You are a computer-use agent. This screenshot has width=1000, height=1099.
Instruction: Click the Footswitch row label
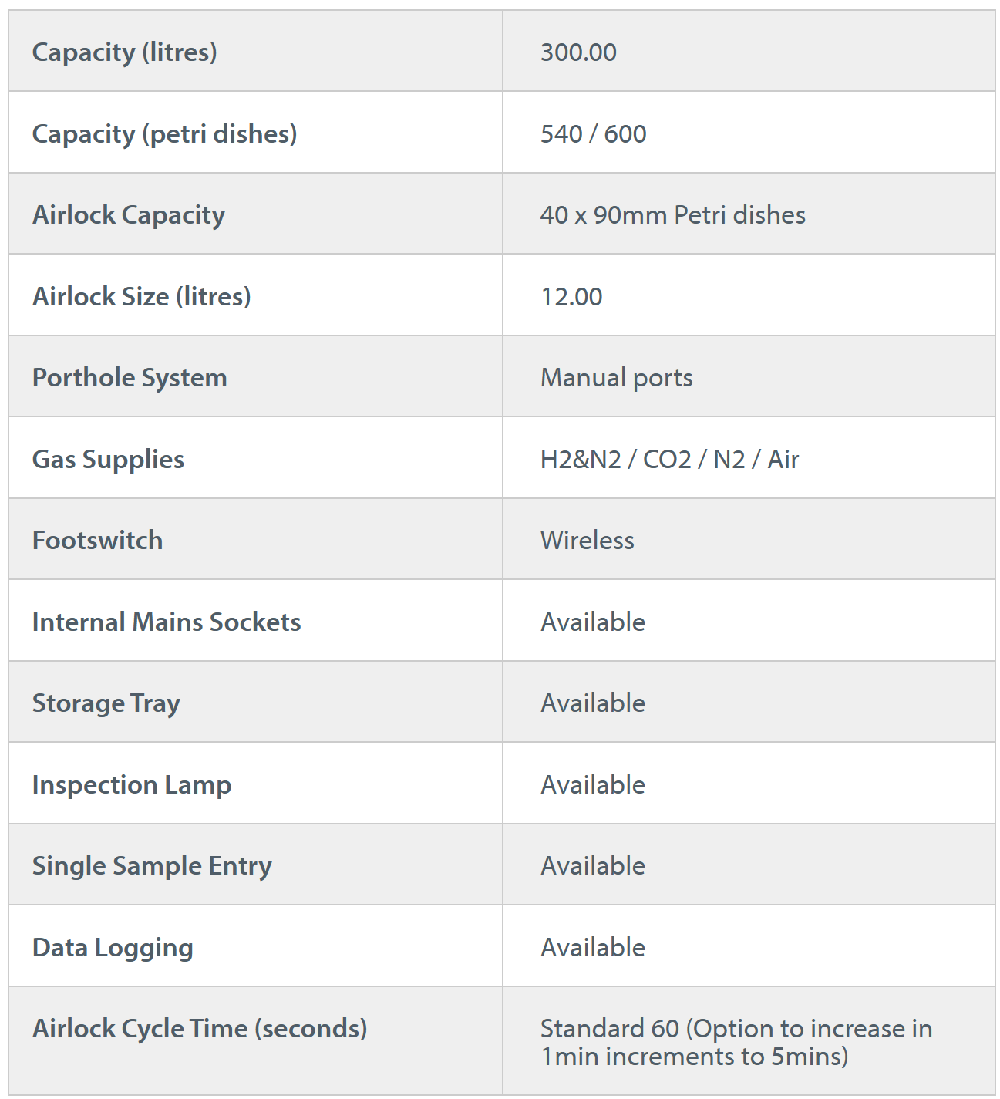coord(97,541)
